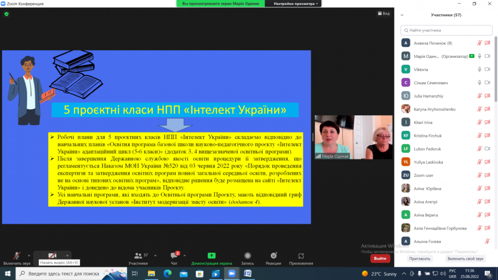
Task: Open Mail app from taskbar
Action: coord(183,273)
